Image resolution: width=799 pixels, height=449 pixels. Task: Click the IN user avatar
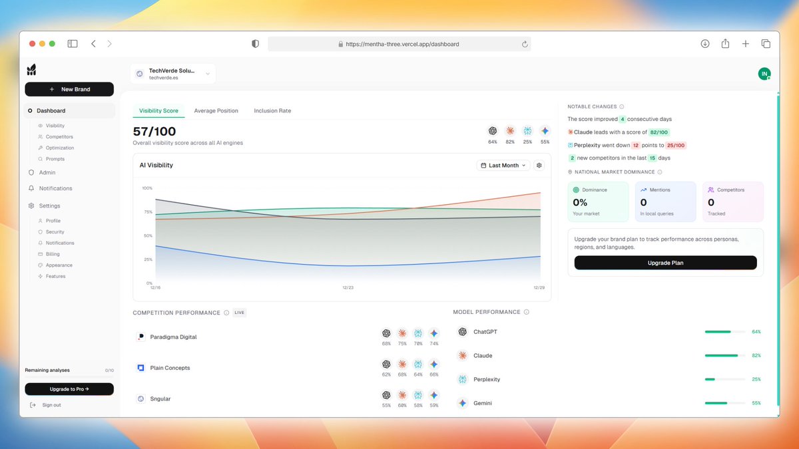coord(764,74)
